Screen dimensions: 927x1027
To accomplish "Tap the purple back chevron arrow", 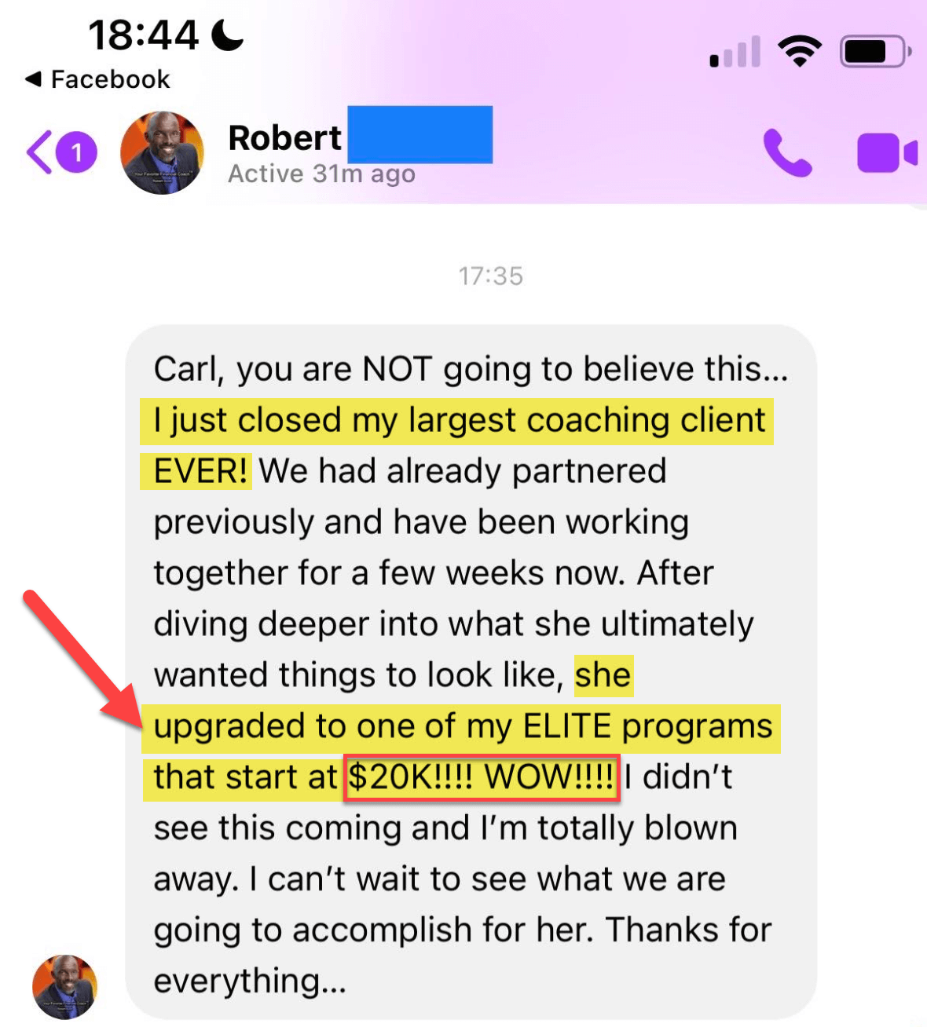I will click(x=40, y=152).
